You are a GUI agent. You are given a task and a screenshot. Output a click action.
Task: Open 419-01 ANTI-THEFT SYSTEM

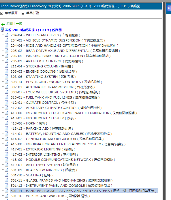point(44,165)
